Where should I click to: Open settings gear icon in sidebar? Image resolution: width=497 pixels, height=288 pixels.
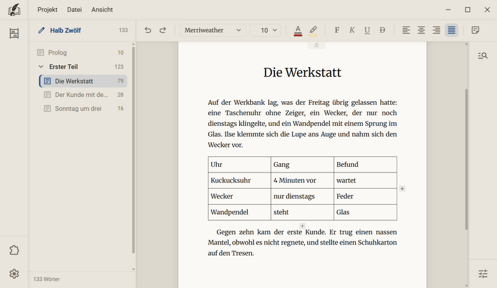[14, 274]
